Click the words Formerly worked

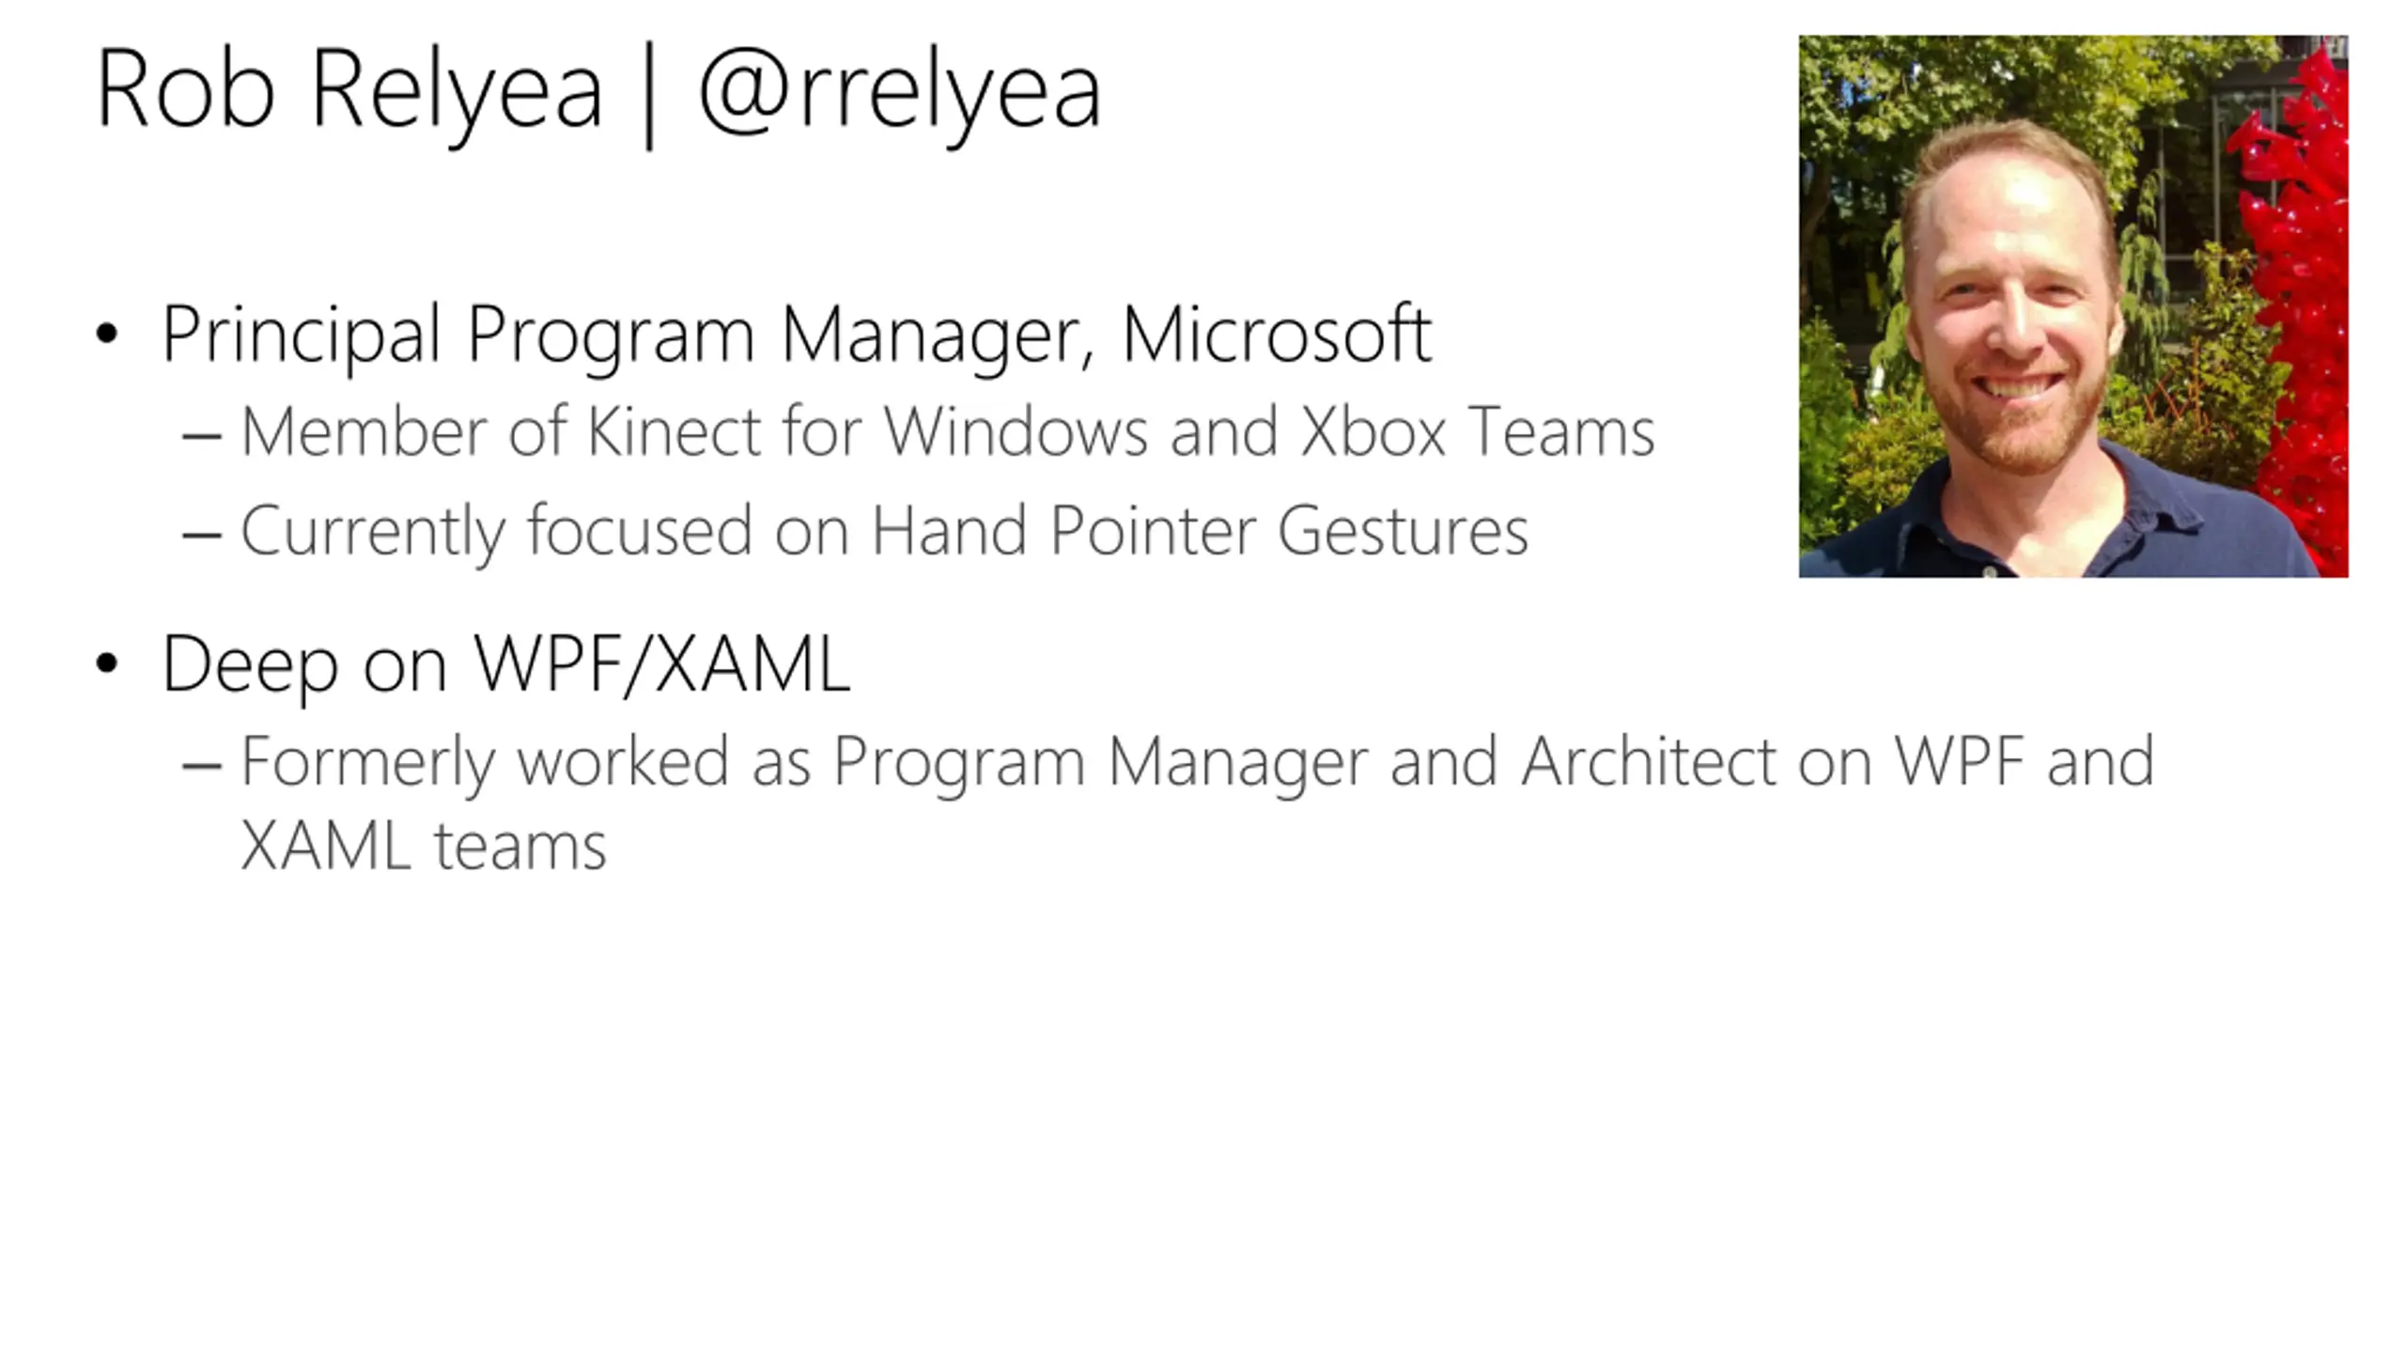[x=485, y=762]
